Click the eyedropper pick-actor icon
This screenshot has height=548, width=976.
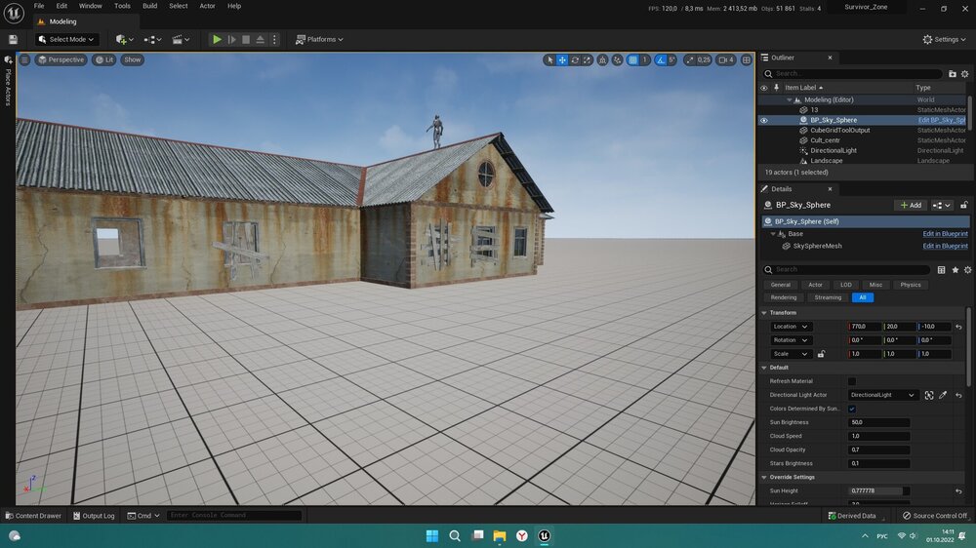[943, 395]
